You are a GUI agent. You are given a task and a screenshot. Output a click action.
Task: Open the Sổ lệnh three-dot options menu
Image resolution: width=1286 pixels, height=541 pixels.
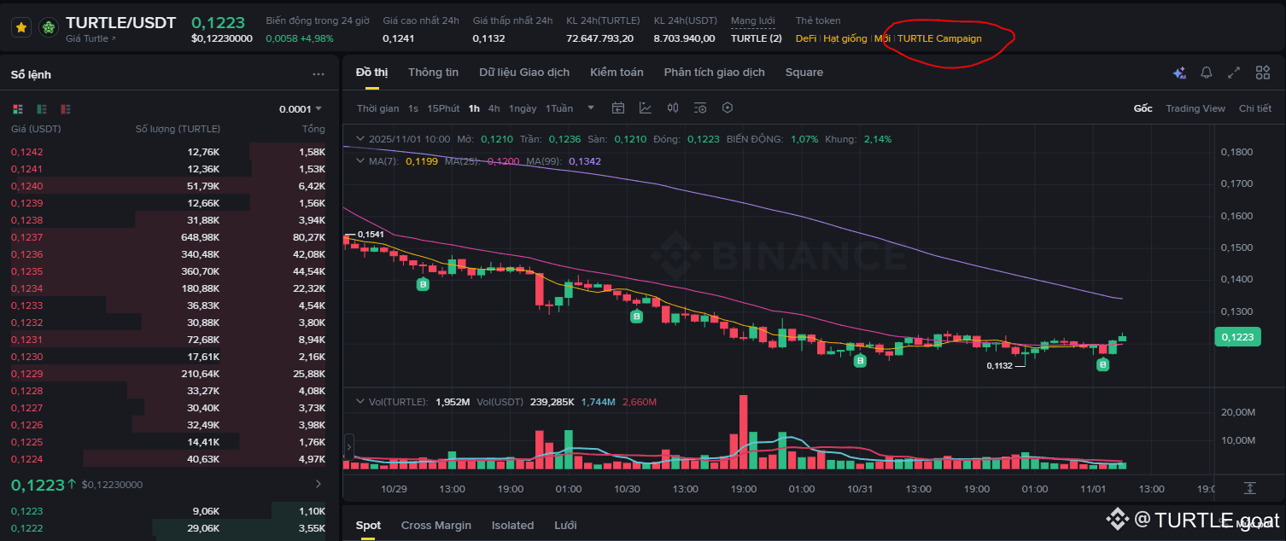pos(319,75)
